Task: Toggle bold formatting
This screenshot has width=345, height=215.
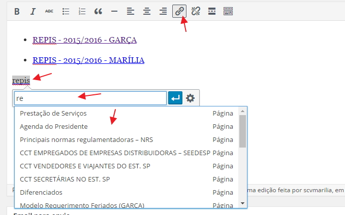Action: click(x=17, y=11)
